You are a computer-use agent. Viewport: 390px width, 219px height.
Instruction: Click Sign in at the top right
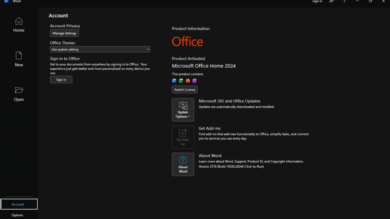click(317, 2)
